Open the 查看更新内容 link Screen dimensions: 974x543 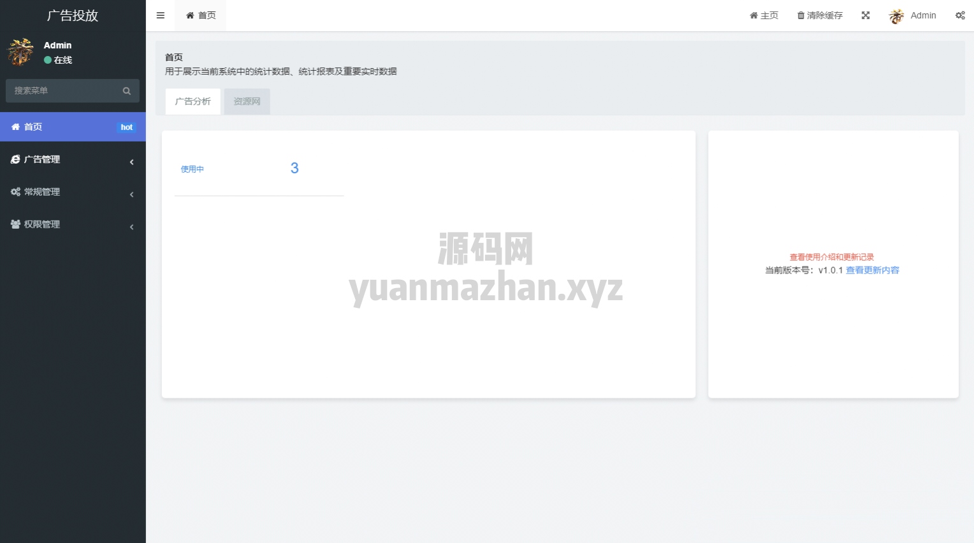click(x=872, y=270)
